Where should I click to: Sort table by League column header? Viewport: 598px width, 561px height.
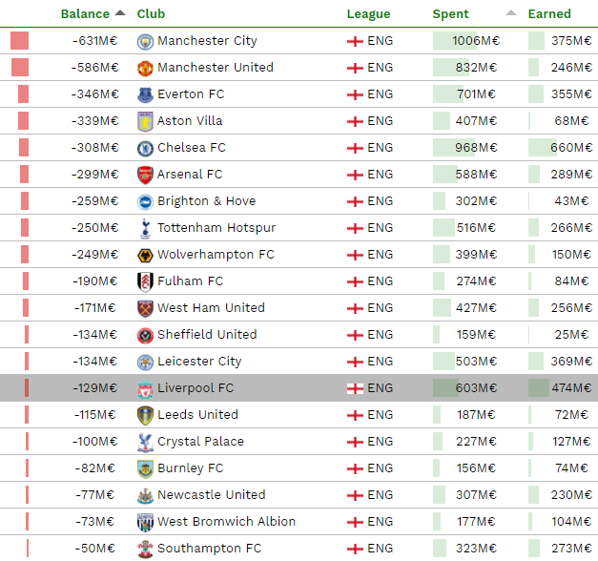pos(368,13)
